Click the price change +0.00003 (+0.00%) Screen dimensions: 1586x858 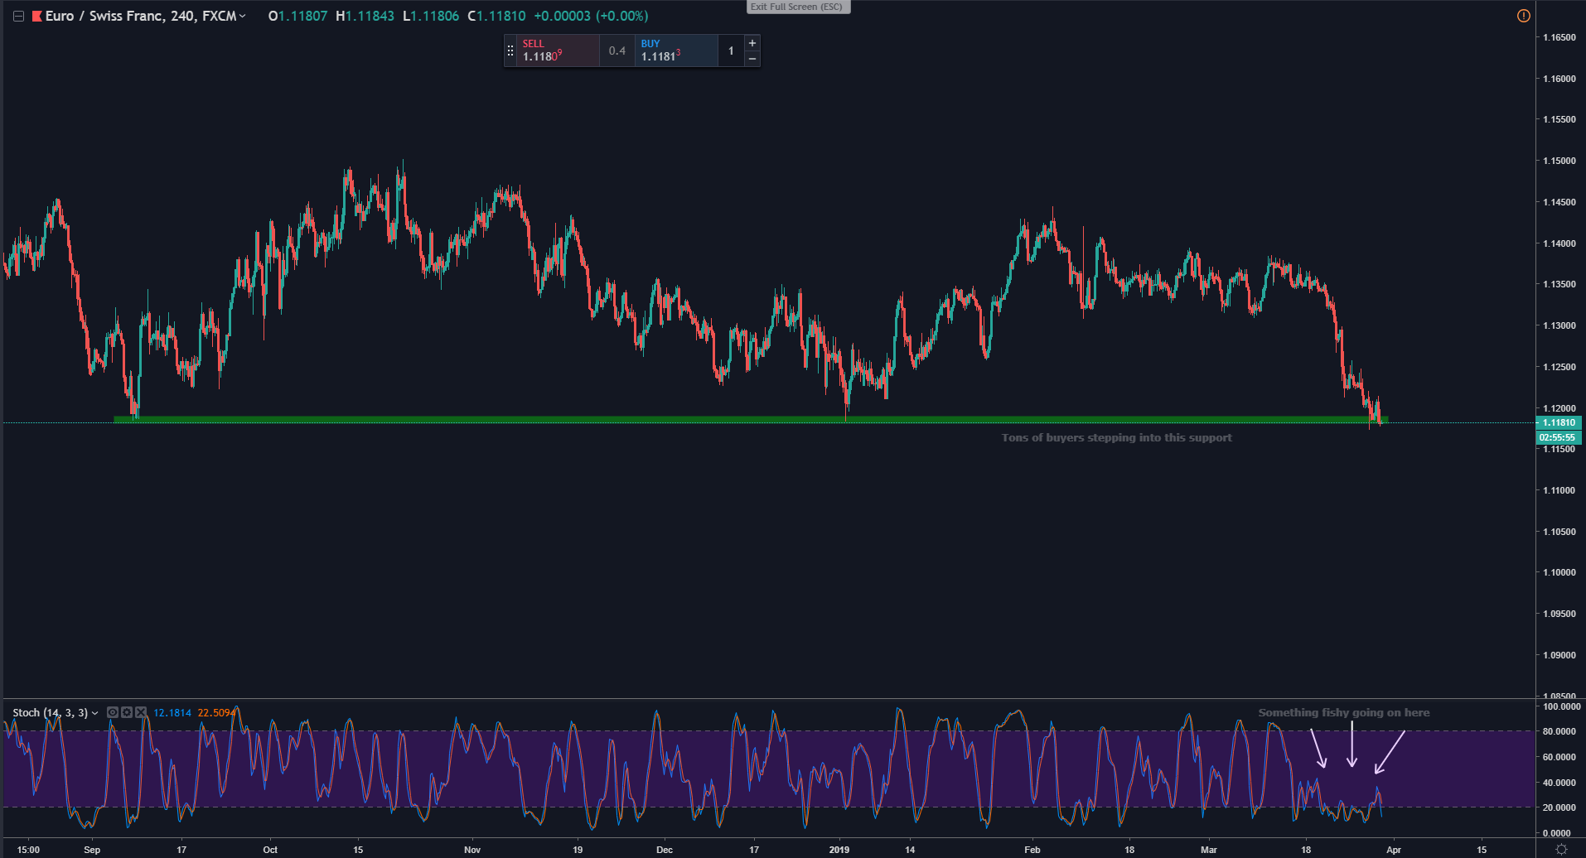[x=591, y=17]
